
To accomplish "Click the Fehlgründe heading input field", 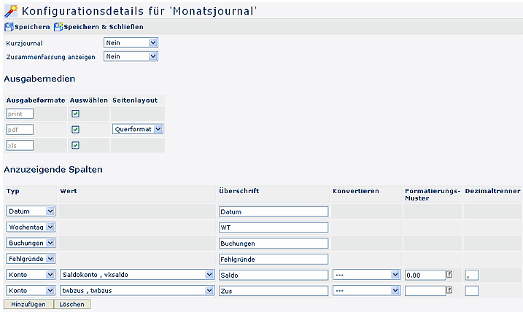I will point(274,259).
